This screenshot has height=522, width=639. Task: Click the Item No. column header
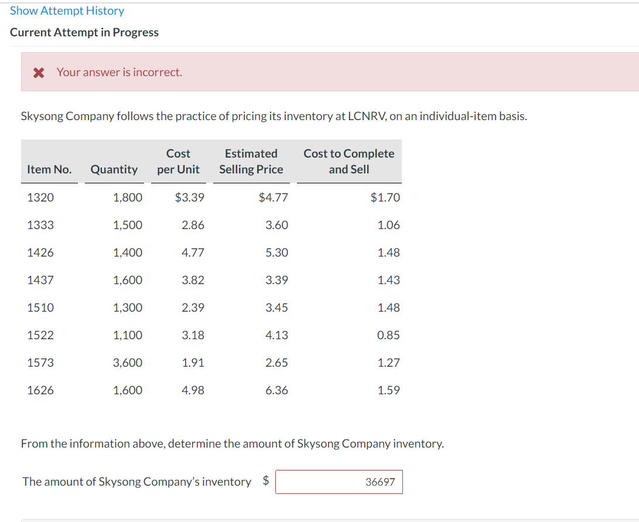click(x=49, y=169)
